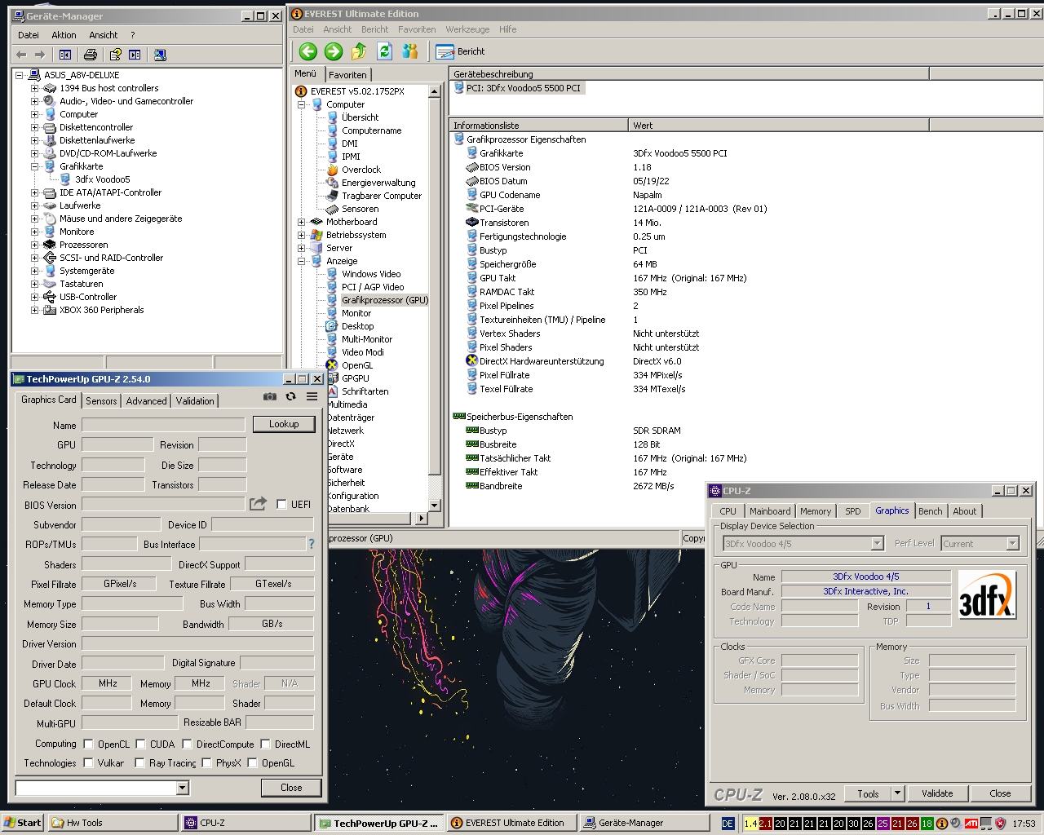Screen dimensions: 1044x835
Task: Expand 1394 Bus host controllers node
Action: click(34, 88)
